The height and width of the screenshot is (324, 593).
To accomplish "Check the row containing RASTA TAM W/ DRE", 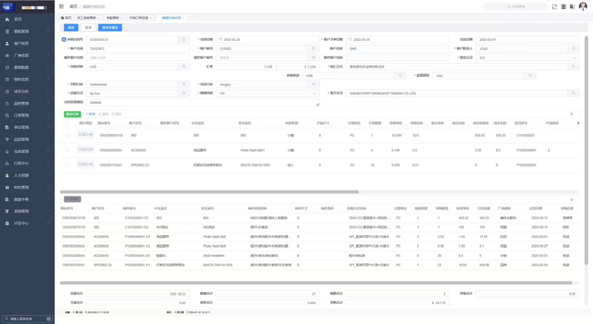I will pyautogui.click(x=67, y=165).
